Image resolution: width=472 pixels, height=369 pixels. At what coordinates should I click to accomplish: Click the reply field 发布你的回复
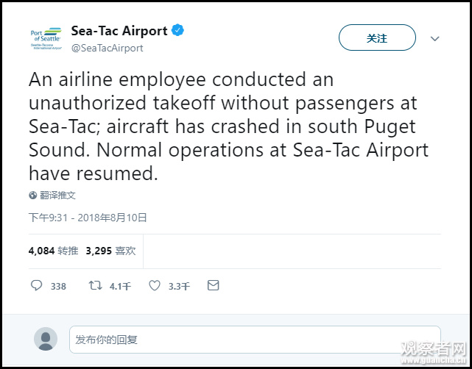[x=255, y=340]
